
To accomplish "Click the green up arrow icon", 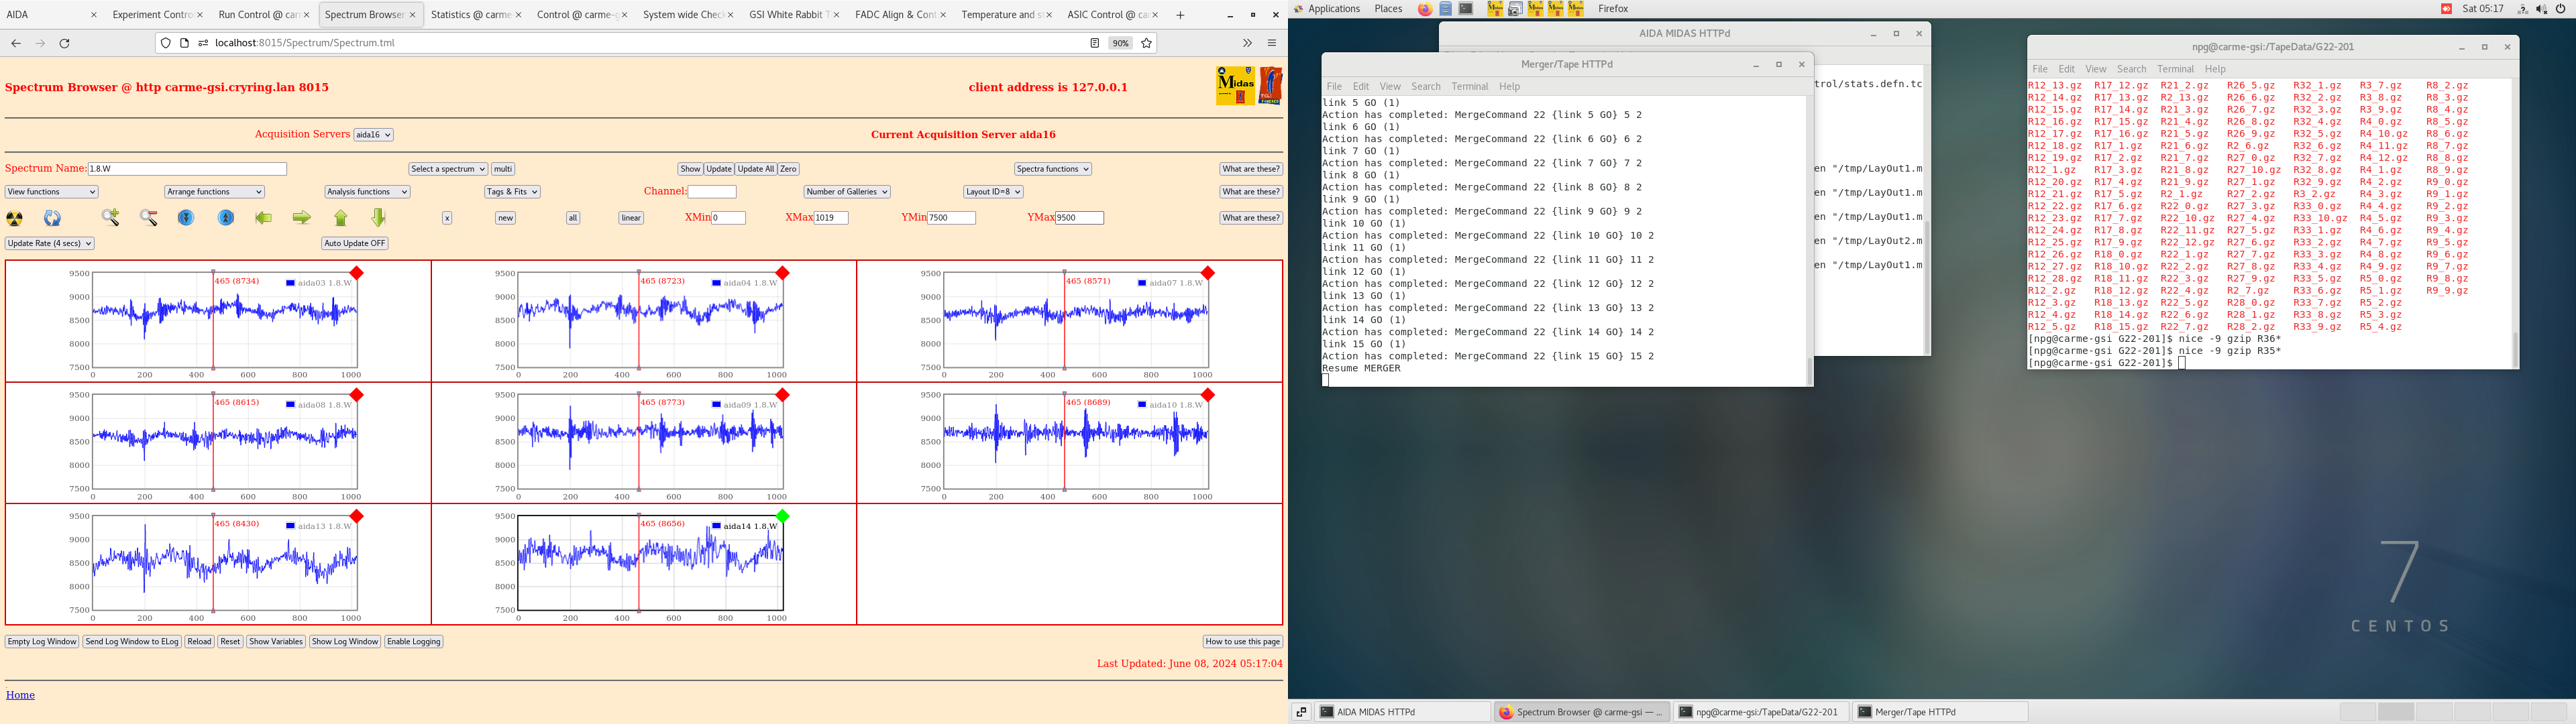I will pyautogui.click(x=341, y=218).
